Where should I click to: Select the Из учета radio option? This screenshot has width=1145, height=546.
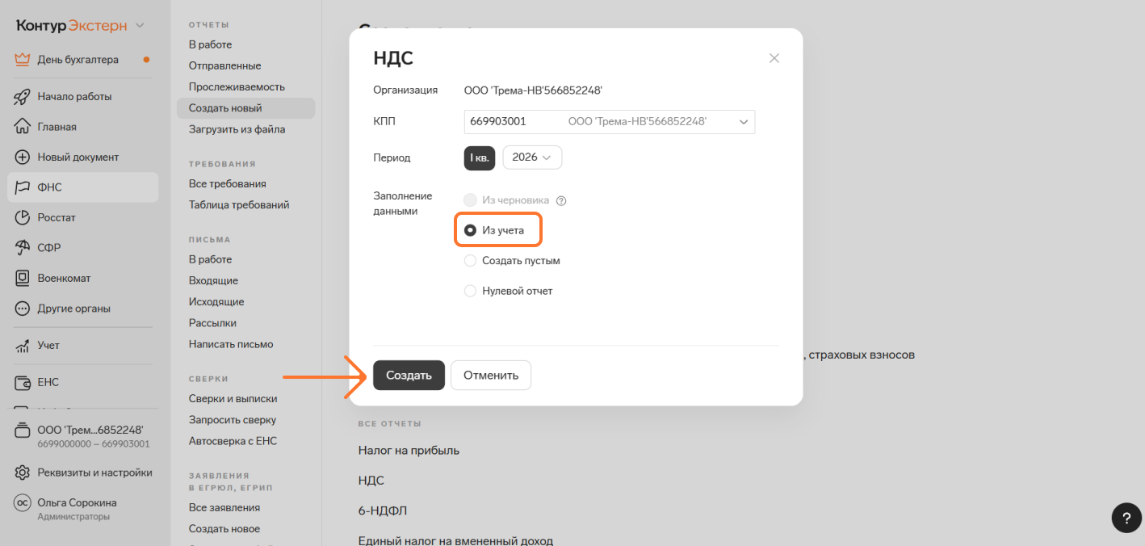click(470, 230)
